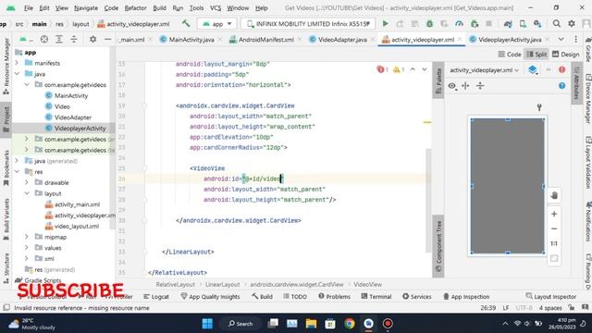Click the Profile app icon
Image resolution: width=592 pixels, height=333 pixels.
pyautogui.click(x=459, y=24)
